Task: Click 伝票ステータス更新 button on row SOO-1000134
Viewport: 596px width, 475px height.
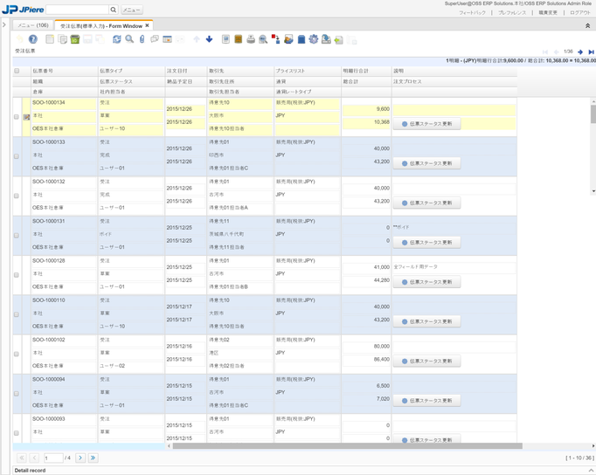Action: pos(426,124)
